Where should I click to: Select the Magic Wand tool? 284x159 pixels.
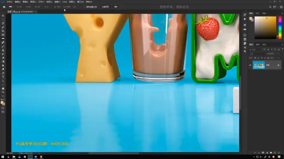click(x=3, y=27)
